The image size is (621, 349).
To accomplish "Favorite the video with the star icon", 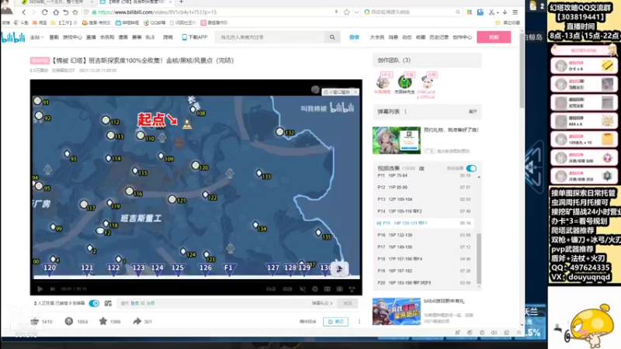I will point(103,321).
